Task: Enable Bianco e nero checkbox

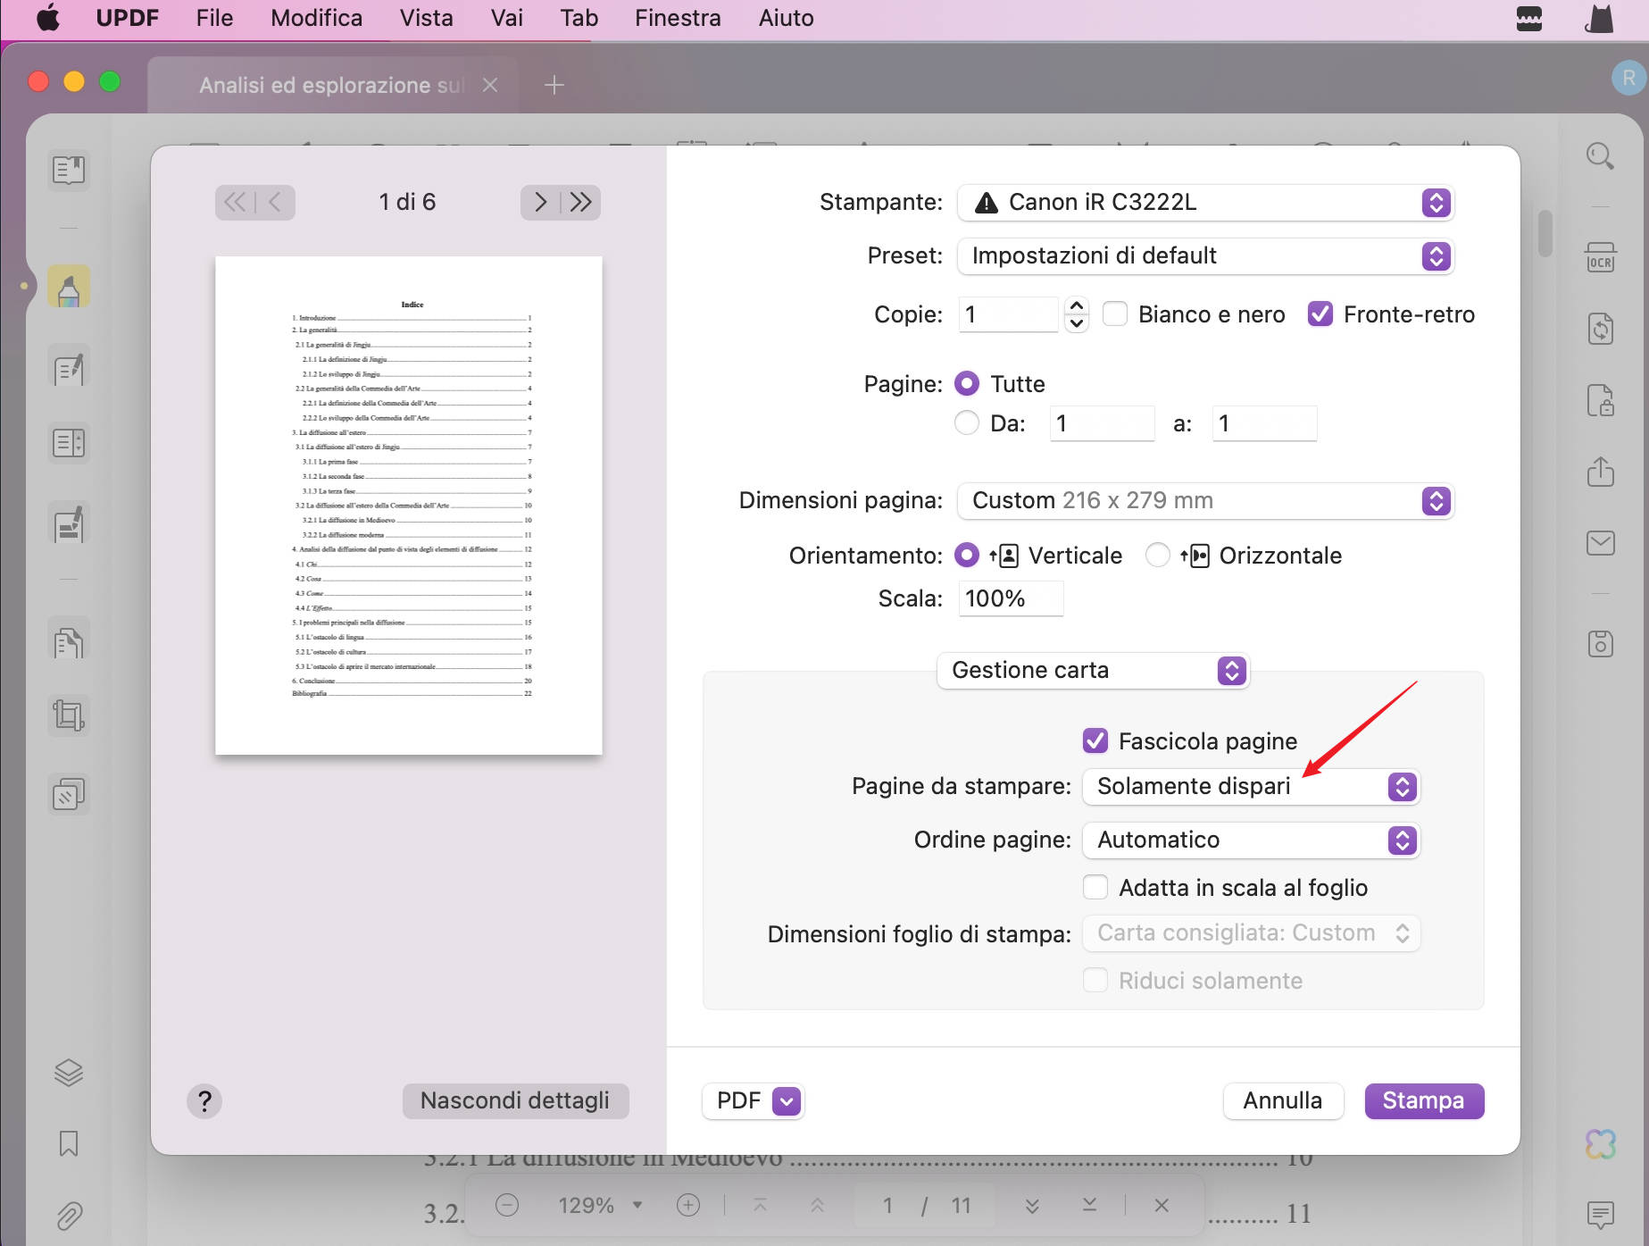Action: click(x=1115, y=314)
